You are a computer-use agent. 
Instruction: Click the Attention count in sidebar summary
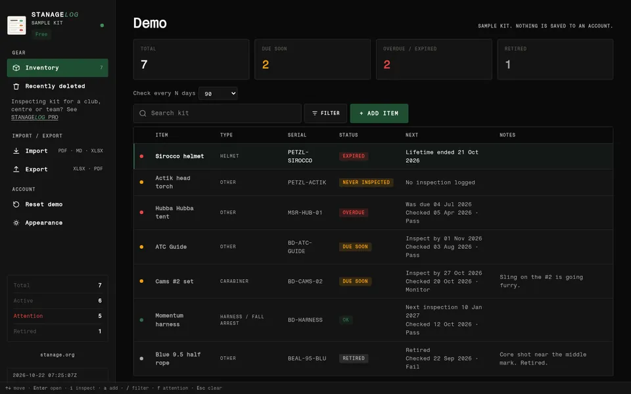[x=58, y=316]
